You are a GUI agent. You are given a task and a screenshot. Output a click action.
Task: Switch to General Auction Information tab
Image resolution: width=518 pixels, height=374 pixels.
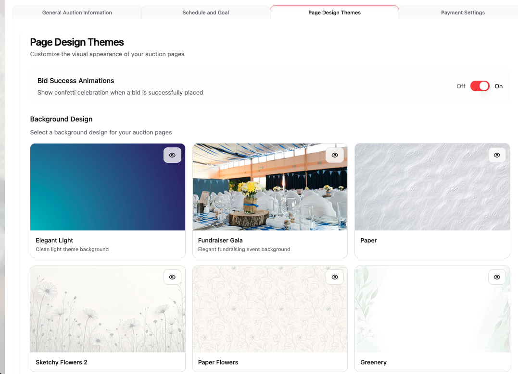pyautogui.click(x=77, y=12)
